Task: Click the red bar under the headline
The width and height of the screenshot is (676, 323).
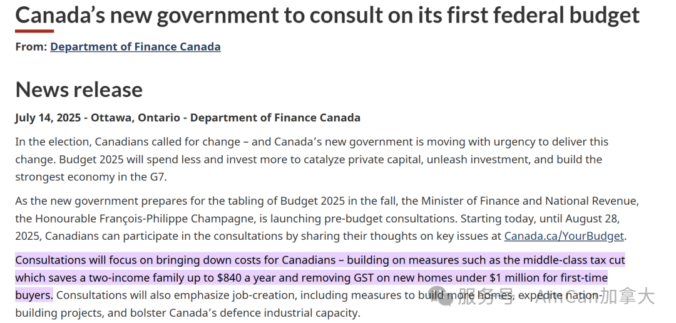Action: (x=34, y=31)
